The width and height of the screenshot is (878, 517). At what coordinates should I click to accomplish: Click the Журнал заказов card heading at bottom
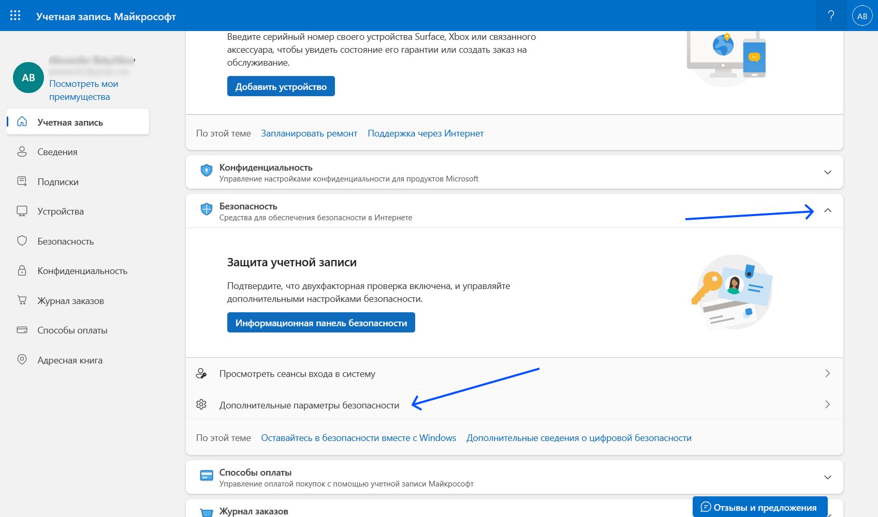(x=254, y=511)
